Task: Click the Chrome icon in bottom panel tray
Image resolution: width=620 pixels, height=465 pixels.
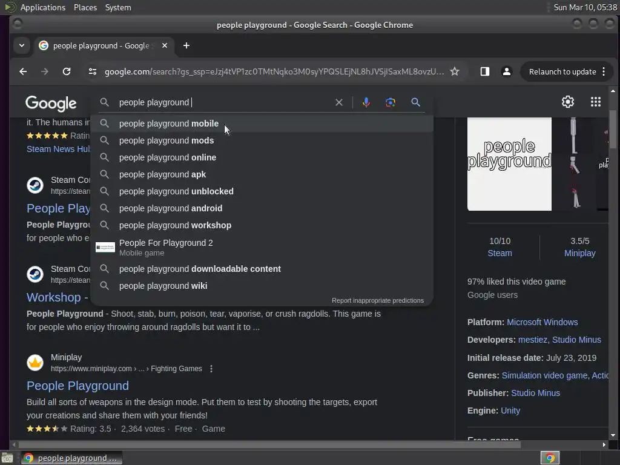Action: point(550,458)
